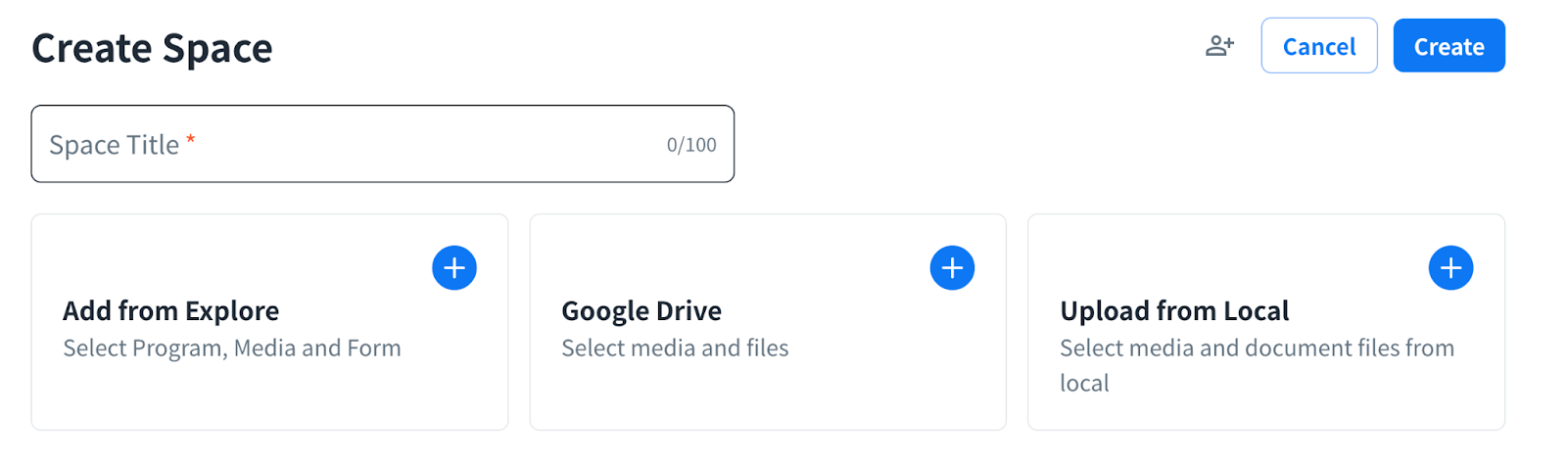Select the Add from Explore card title

click(171, 311)
